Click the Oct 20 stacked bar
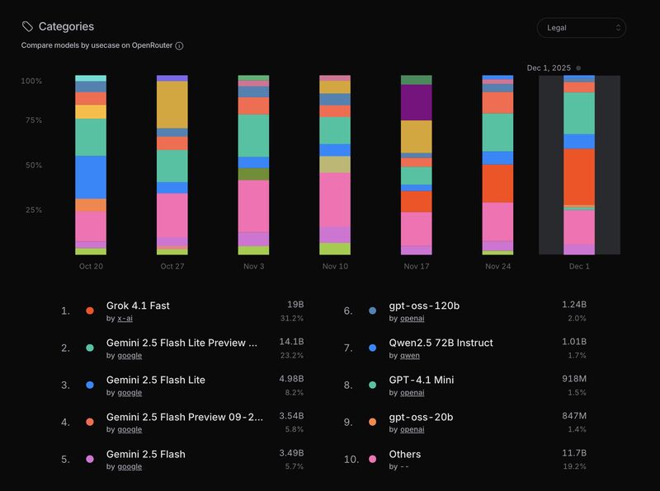The height and width of the screenshot is (491, 660). (91, 165)
